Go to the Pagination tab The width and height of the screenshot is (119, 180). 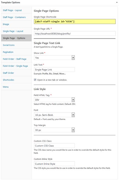click(x=16, y=52)
